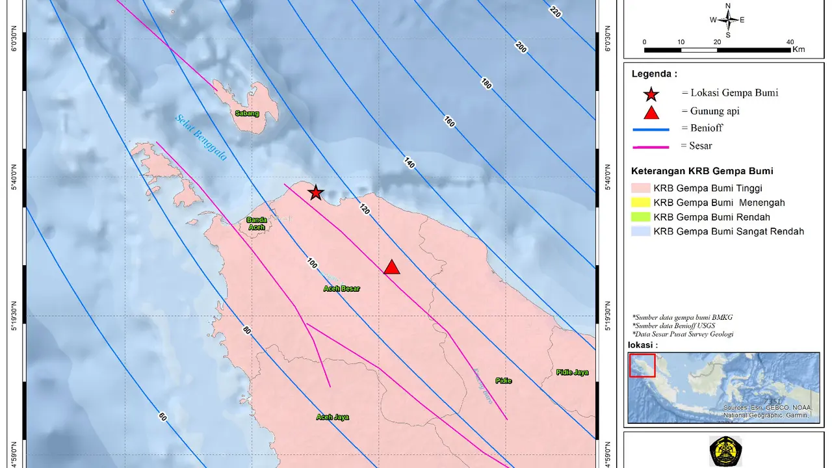Click the red star symbol in the legend

click(x=651, y=94)
